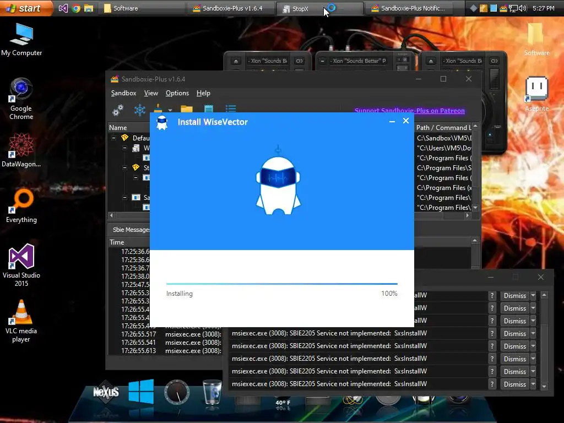Select the path cell "C:\Users\VM5\Do

(443, 148)
